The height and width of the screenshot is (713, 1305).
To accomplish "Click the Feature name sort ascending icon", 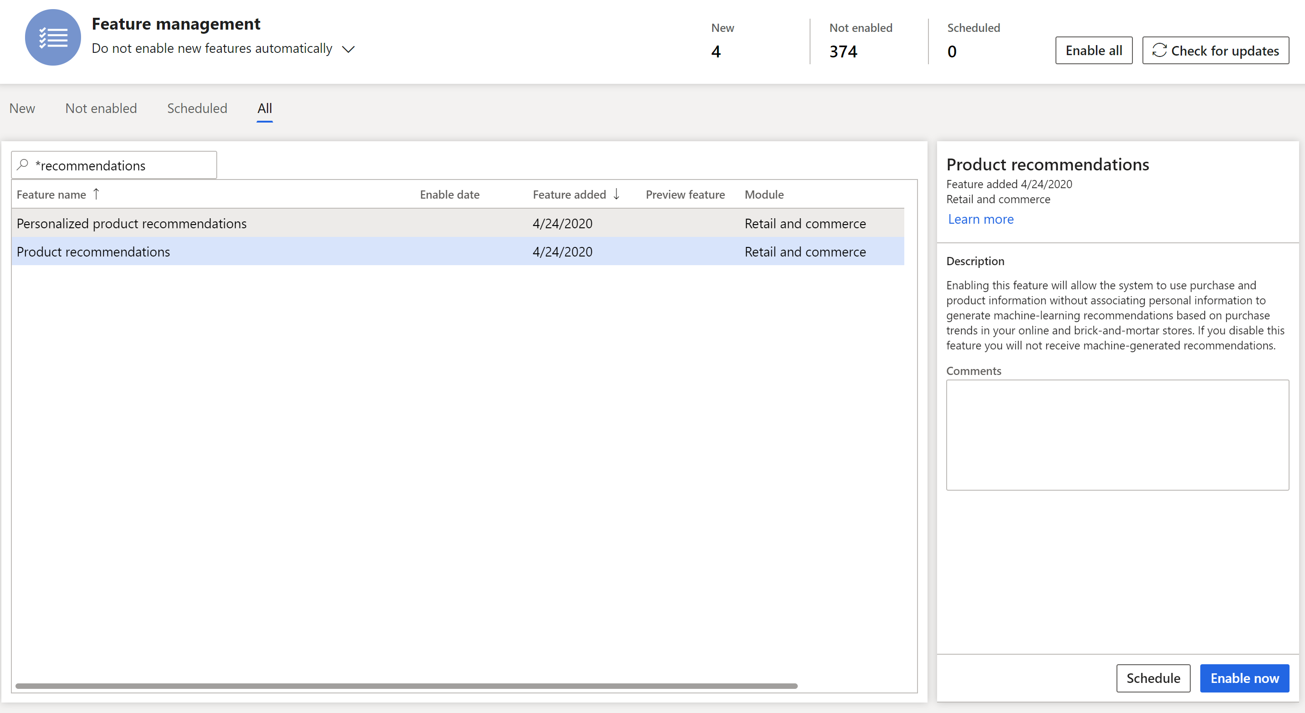I will coord(97,194).
